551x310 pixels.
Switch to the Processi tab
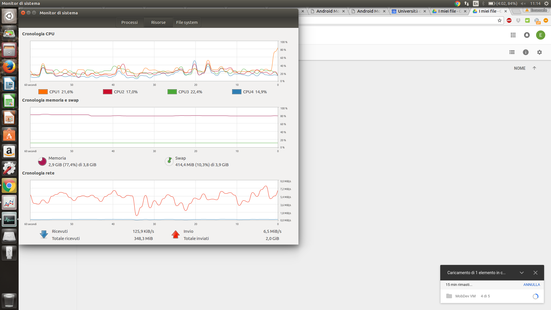129,22
